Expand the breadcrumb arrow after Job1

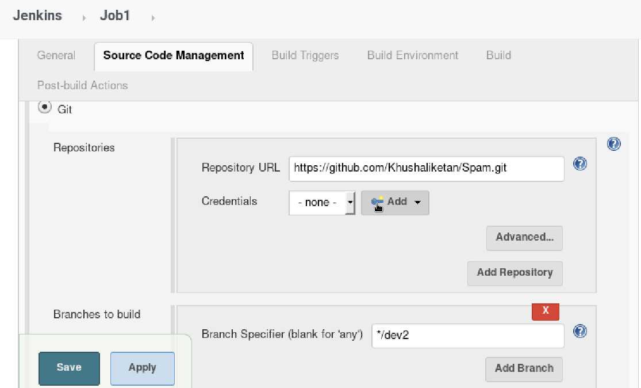coord(153,18)
